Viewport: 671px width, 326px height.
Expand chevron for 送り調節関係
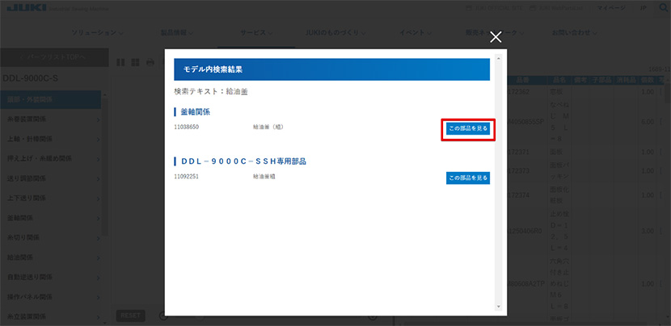coord(98,178)
